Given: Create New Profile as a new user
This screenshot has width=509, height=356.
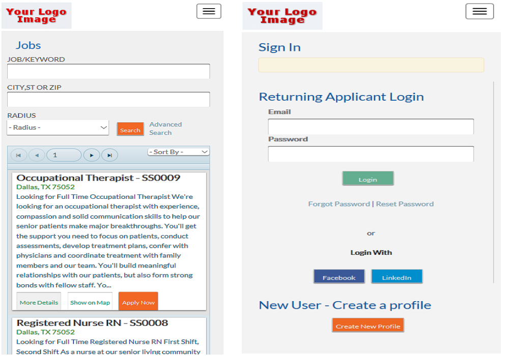Looking at the screenshot, I should (368, 325).
